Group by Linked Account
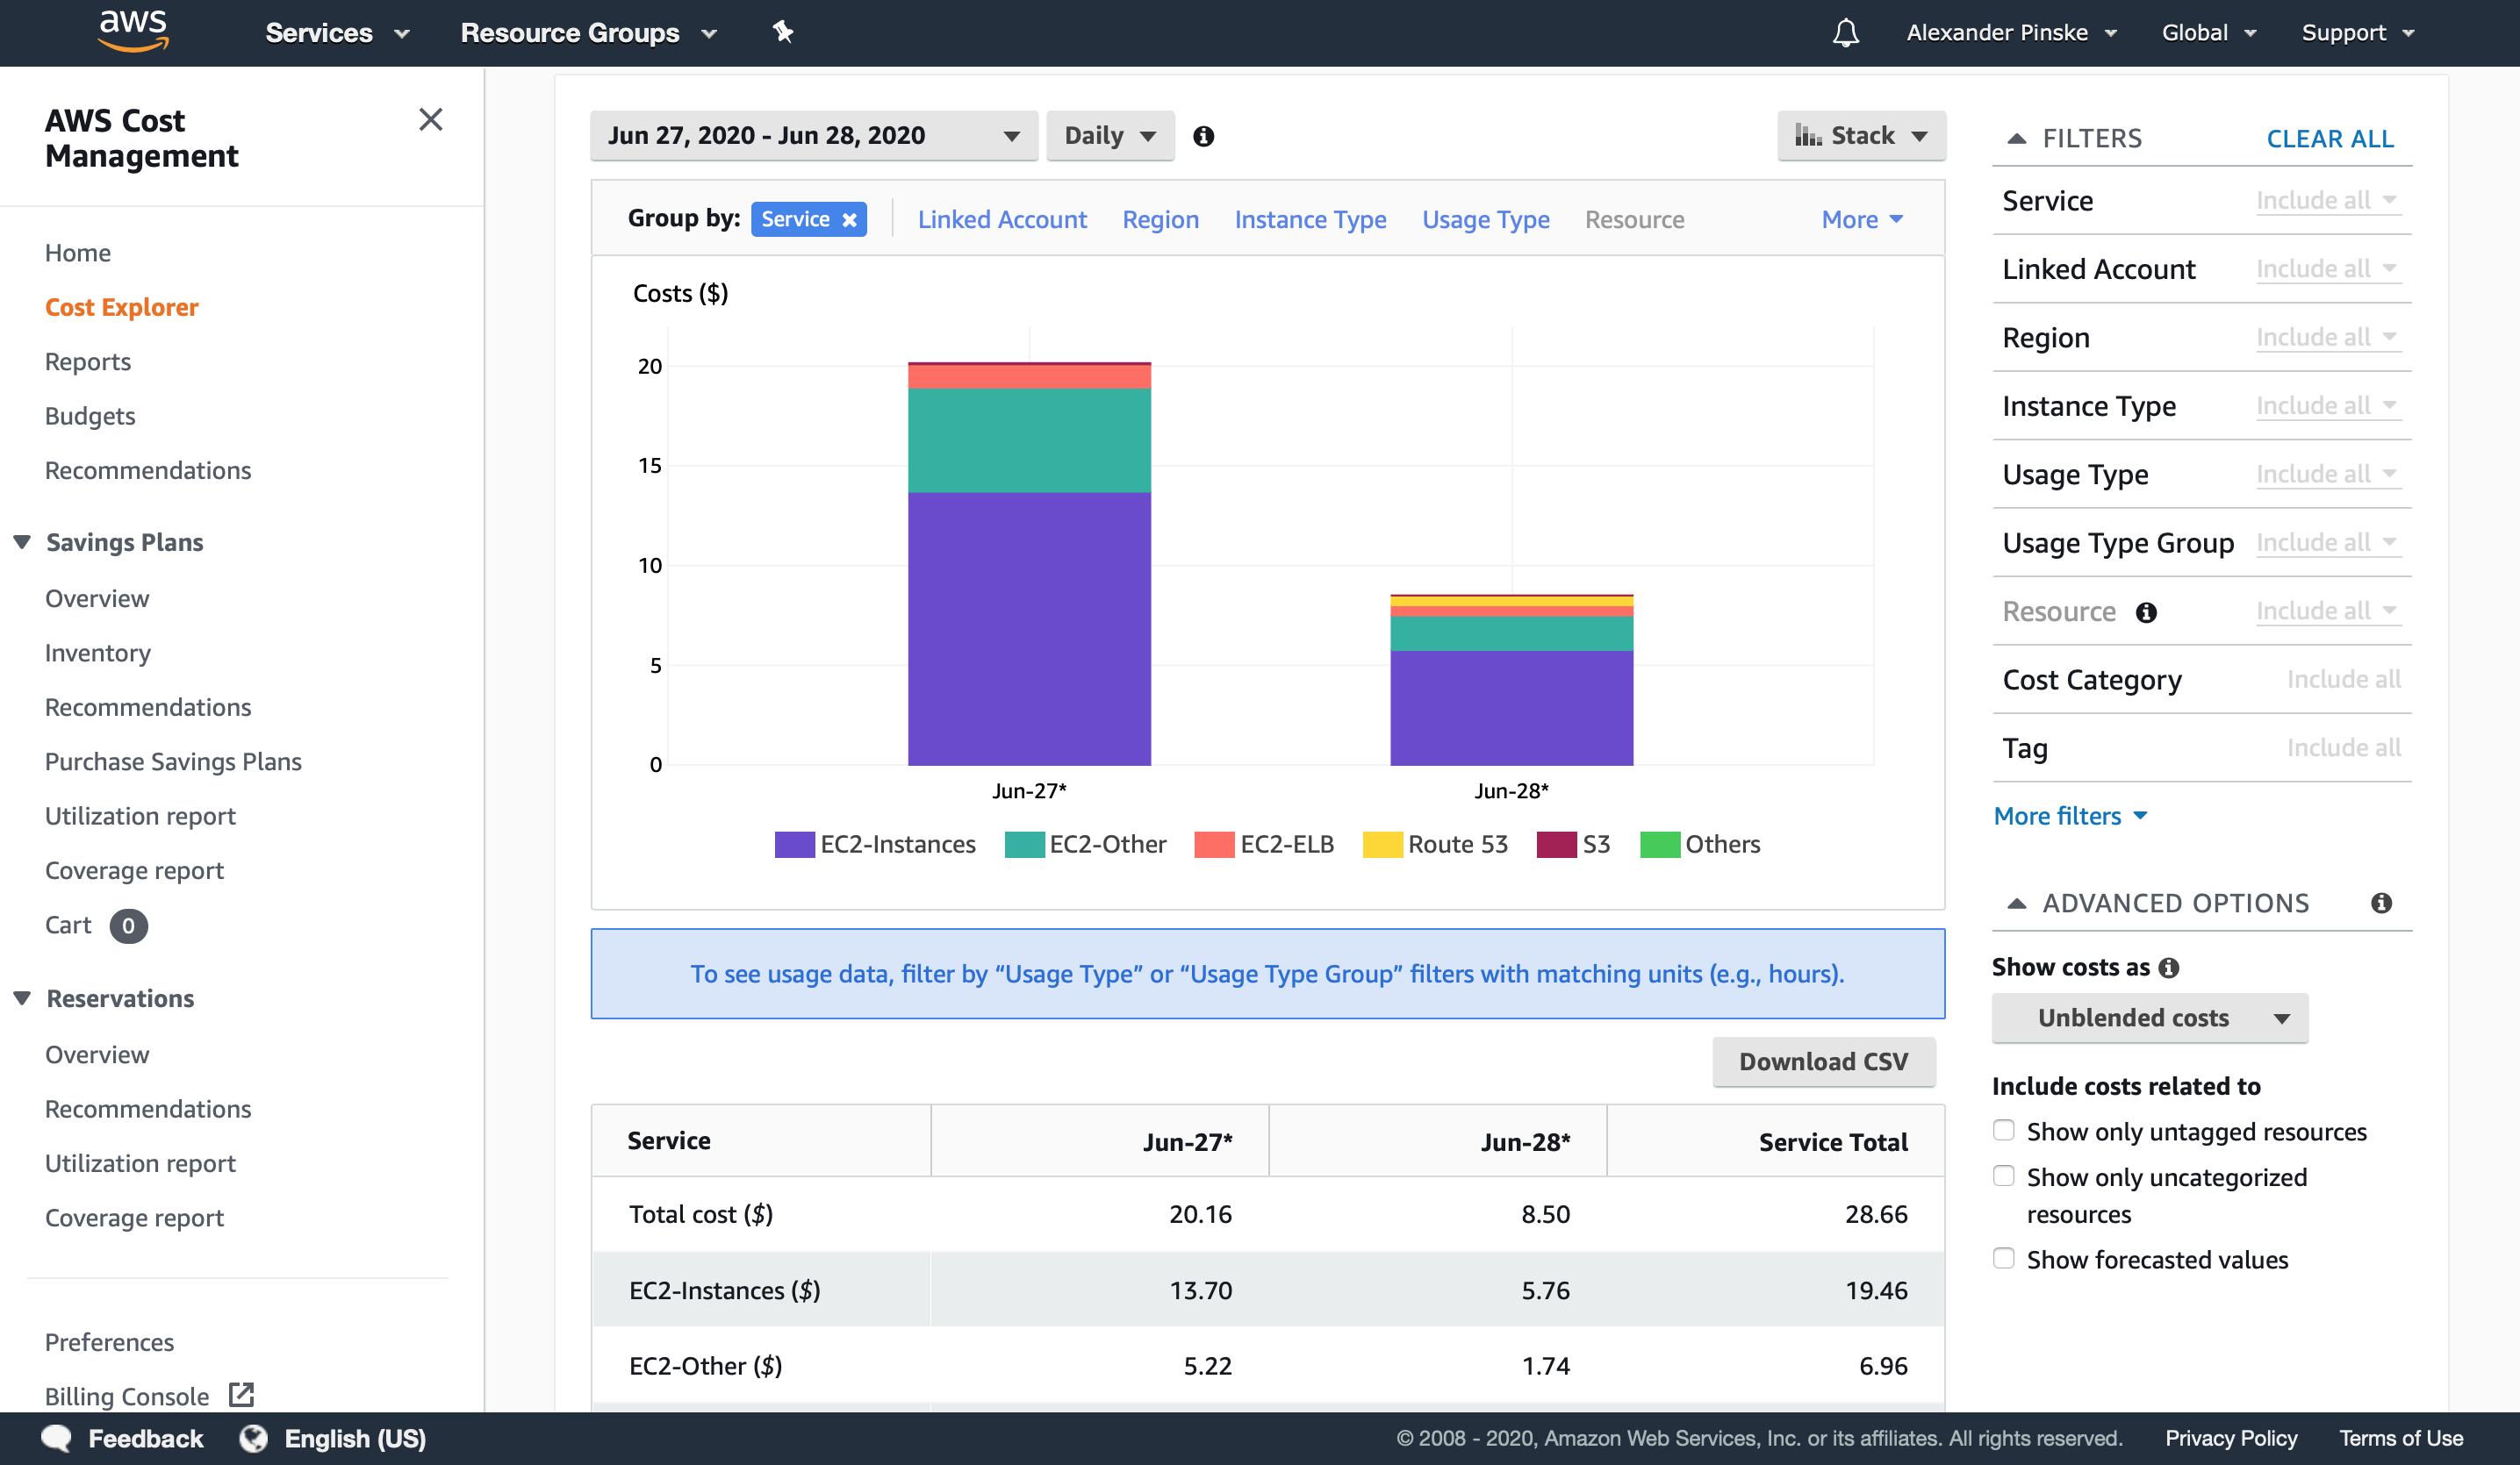This screenshot has height=1465, width=2520. point(1002,220)
